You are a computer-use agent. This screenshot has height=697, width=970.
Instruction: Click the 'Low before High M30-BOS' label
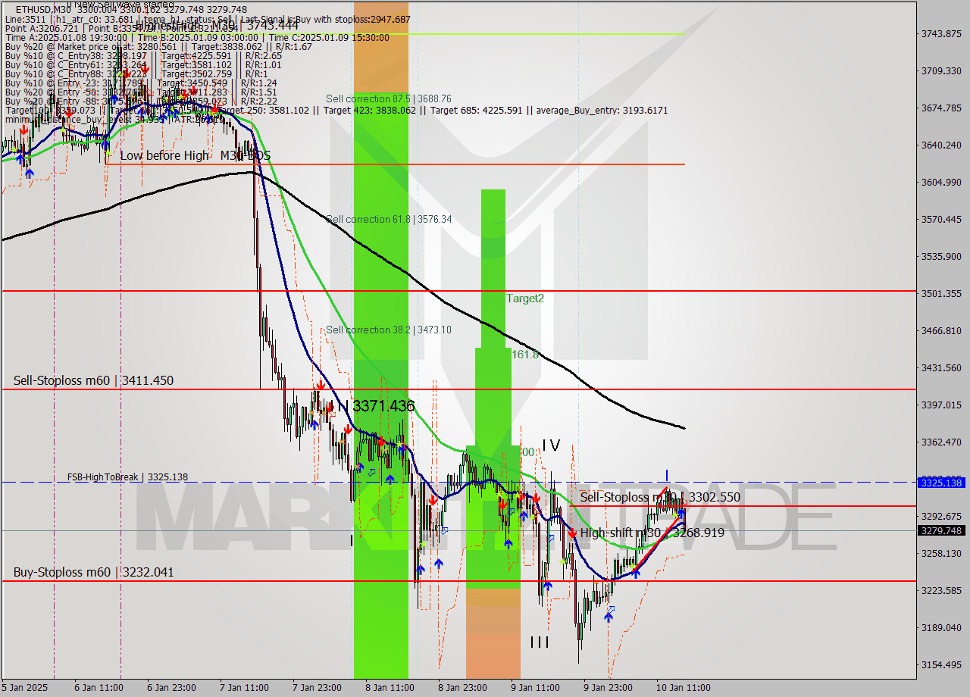pos(195,155)
